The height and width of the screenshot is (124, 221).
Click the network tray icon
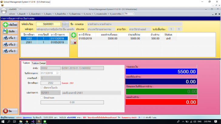coord(191,122)
